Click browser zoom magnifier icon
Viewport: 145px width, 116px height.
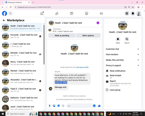[129, 7]
